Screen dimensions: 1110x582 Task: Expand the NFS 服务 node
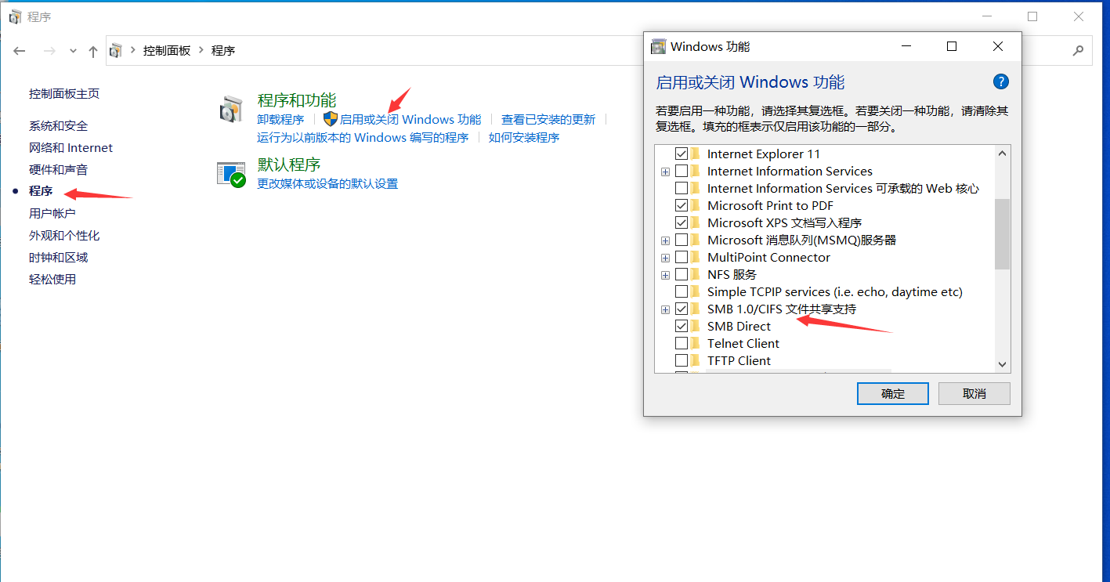click(x=665, y=275)
